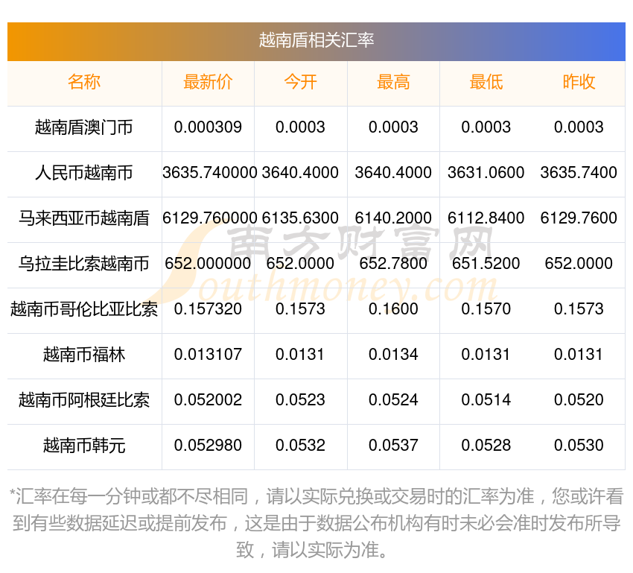The height and width of the screenshot is (573, 633).
Task: Select the 今开 column header
Action: pyautogui.click(x=300, y=82)
